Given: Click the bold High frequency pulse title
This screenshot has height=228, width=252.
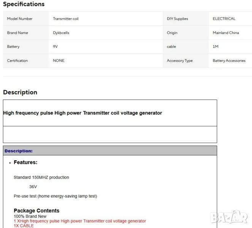Looking at the screenshot, I should click(x=82, y=113).
